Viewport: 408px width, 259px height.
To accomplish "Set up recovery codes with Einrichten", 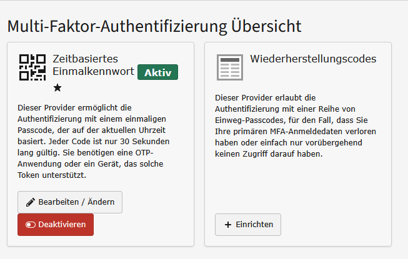I will [x=248, y=225].
